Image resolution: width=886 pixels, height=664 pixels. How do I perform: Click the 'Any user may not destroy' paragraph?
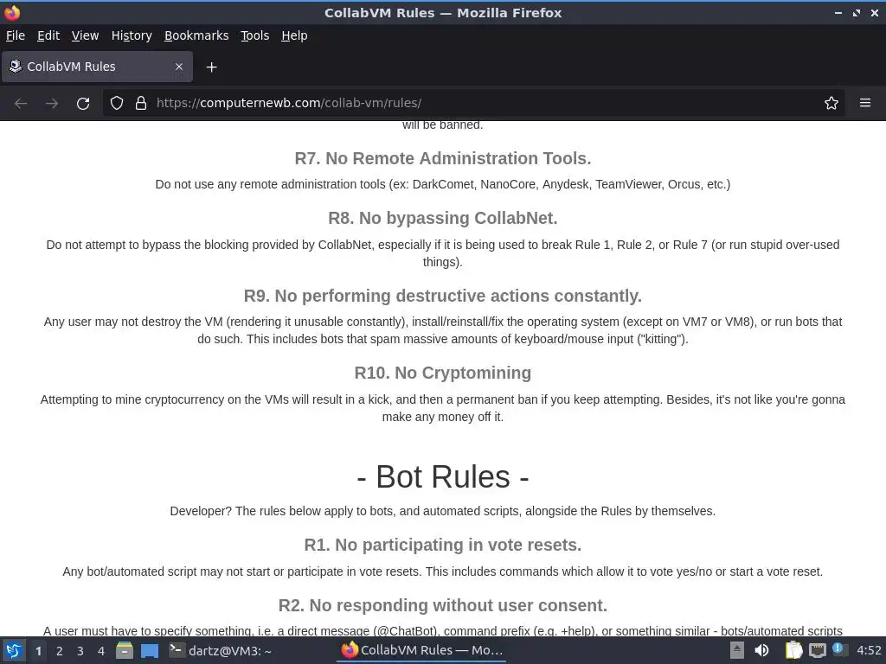[443, 330]
